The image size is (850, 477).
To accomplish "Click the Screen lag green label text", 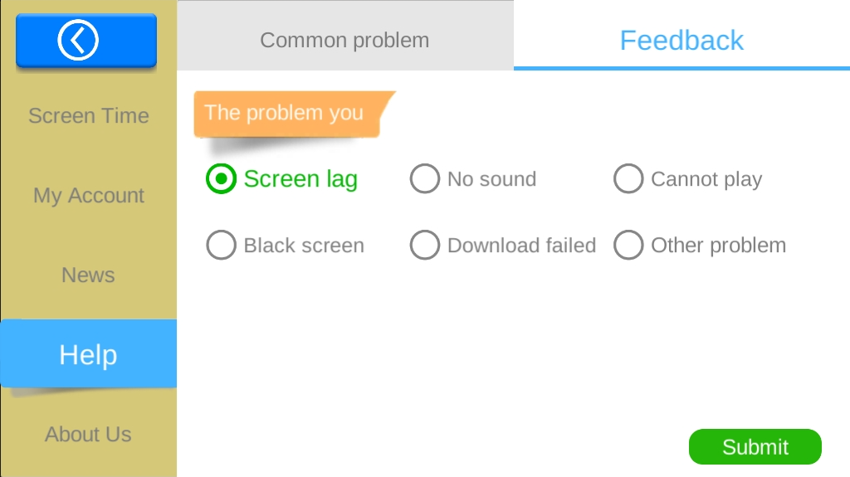I will click(x=300, y=179).
